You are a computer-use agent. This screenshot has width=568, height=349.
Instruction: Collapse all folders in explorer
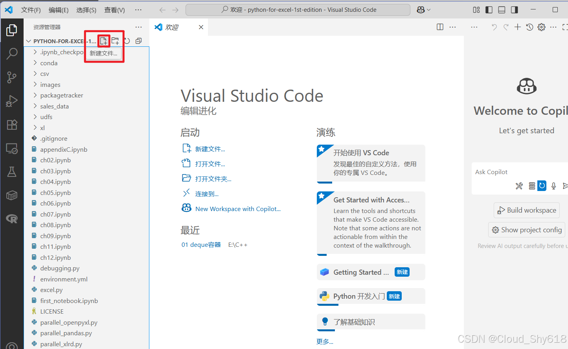coord(139,41)
